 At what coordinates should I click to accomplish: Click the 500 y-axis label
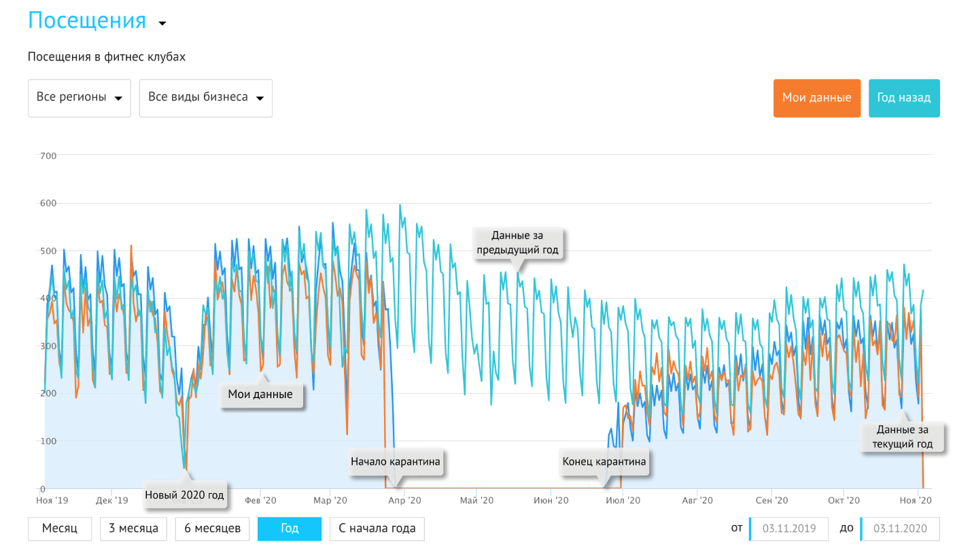tap(48, 251)
